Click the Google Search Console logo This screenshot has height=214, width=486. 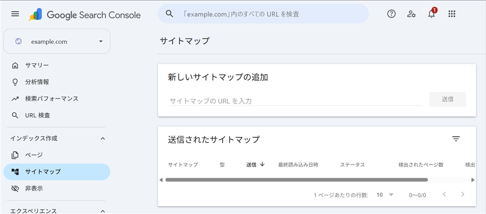pos(85,15)
